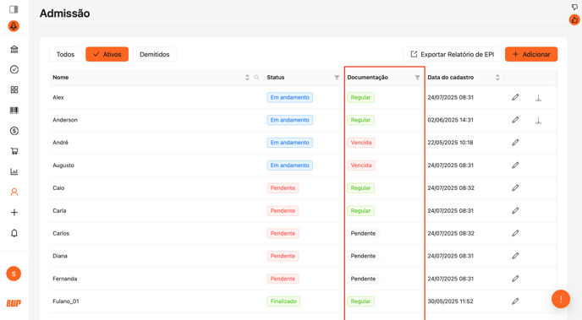
Task: Open the notifications bell icon
Action: point(14,233)
